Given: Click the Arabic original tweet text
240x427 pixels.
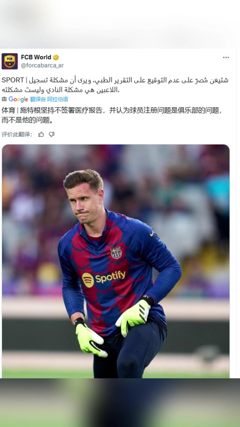Looking at the screenshot, I should (x=115, y=85).
